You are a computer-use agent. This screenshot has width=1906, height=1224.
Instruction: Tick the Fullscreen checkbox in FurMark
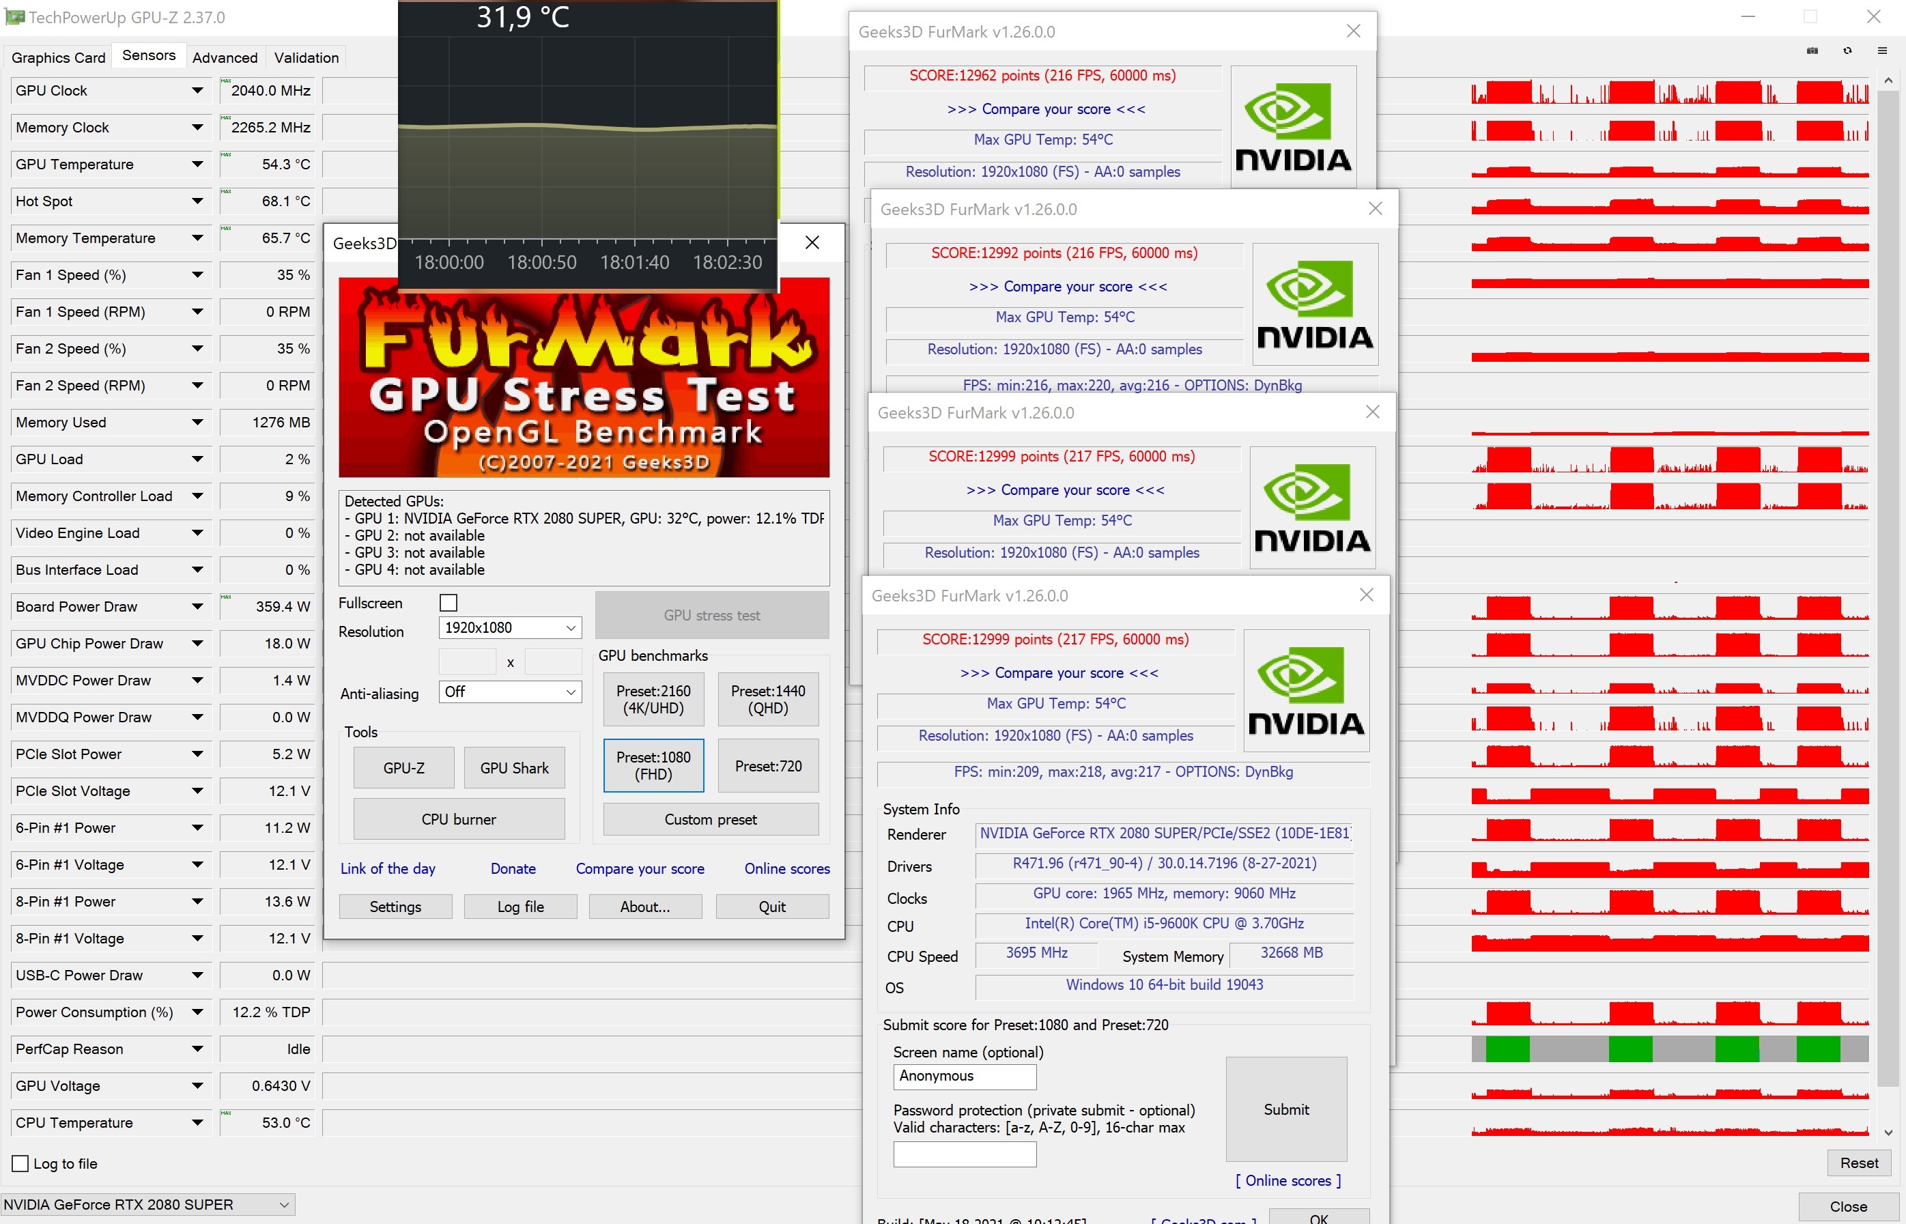coord(449,603)
